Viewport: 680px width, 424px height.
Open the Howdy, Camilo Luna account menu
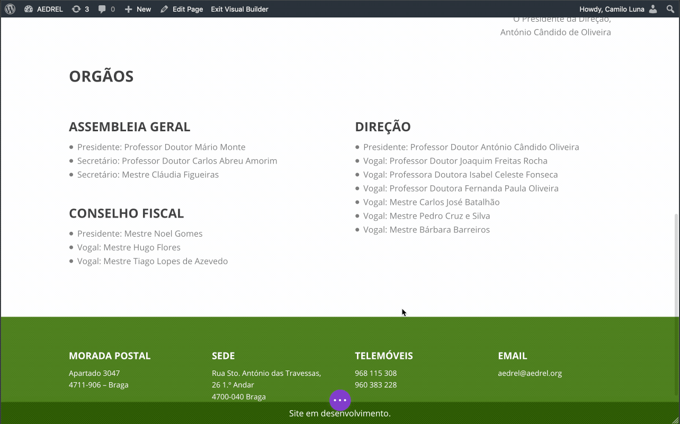tap(612, 9)
